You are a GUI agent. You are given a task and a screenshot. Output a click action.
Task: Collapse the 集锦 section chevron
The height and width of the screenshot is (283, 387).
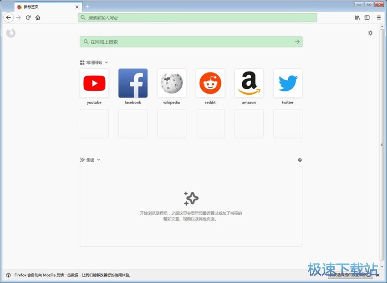coord(98,160)
